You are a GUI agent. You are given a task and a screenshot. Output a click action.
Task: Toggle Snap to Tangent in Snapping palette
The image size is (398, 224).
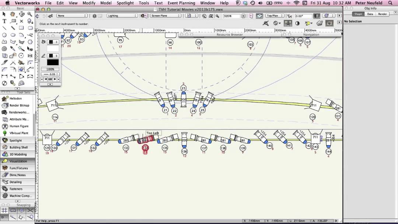point(30,217)
